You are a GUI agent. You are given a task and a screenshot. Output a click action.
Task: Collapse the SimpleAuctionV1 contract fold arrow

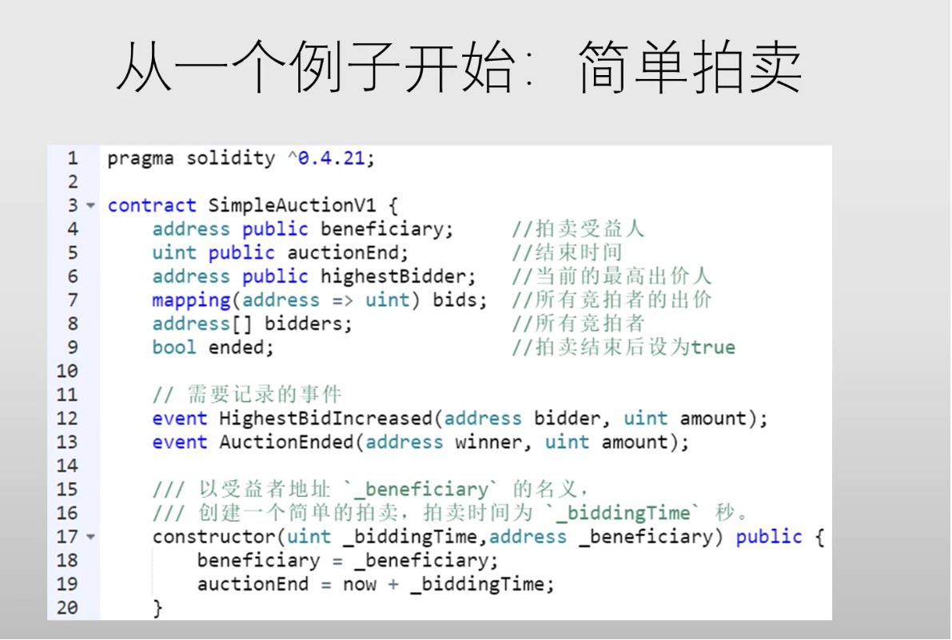(90, 205)
